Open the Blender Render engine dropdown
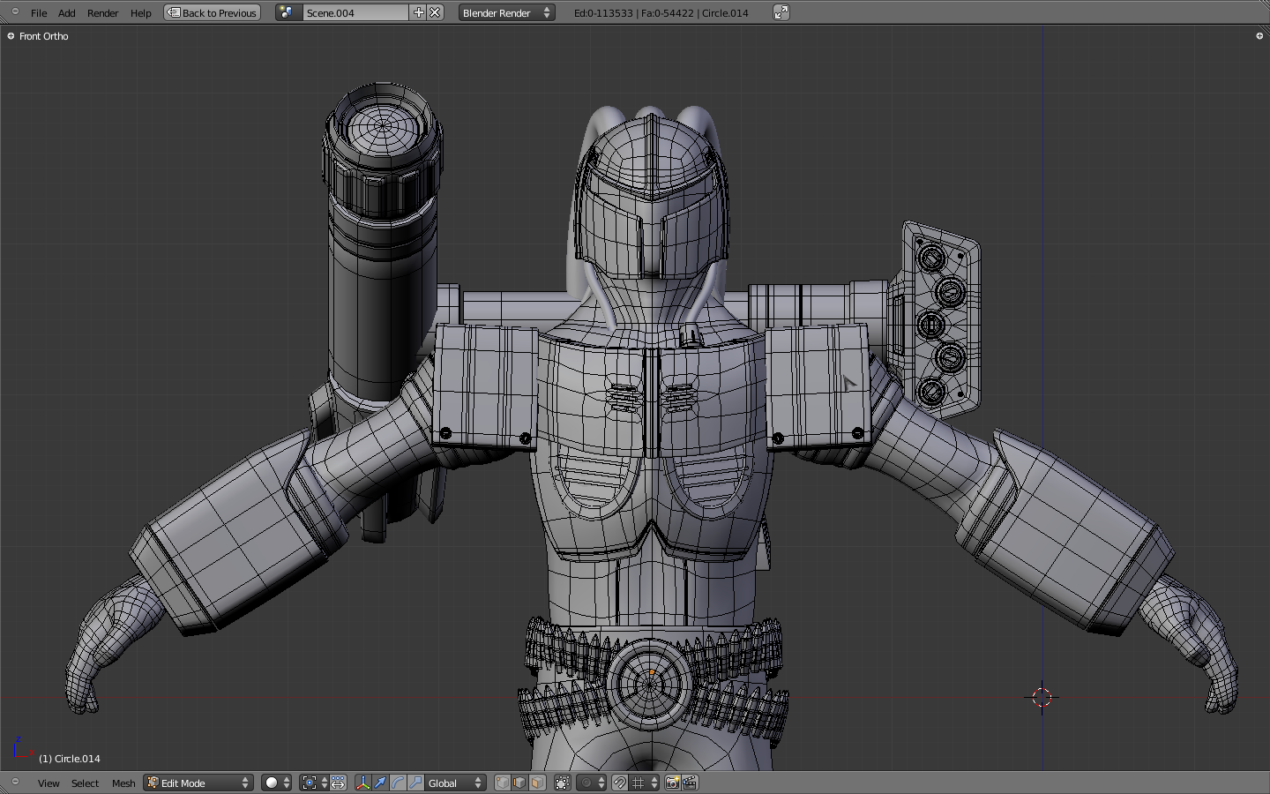Image resolution: width=1270 pixels, height=794 pixels. [x=506, y=13]
